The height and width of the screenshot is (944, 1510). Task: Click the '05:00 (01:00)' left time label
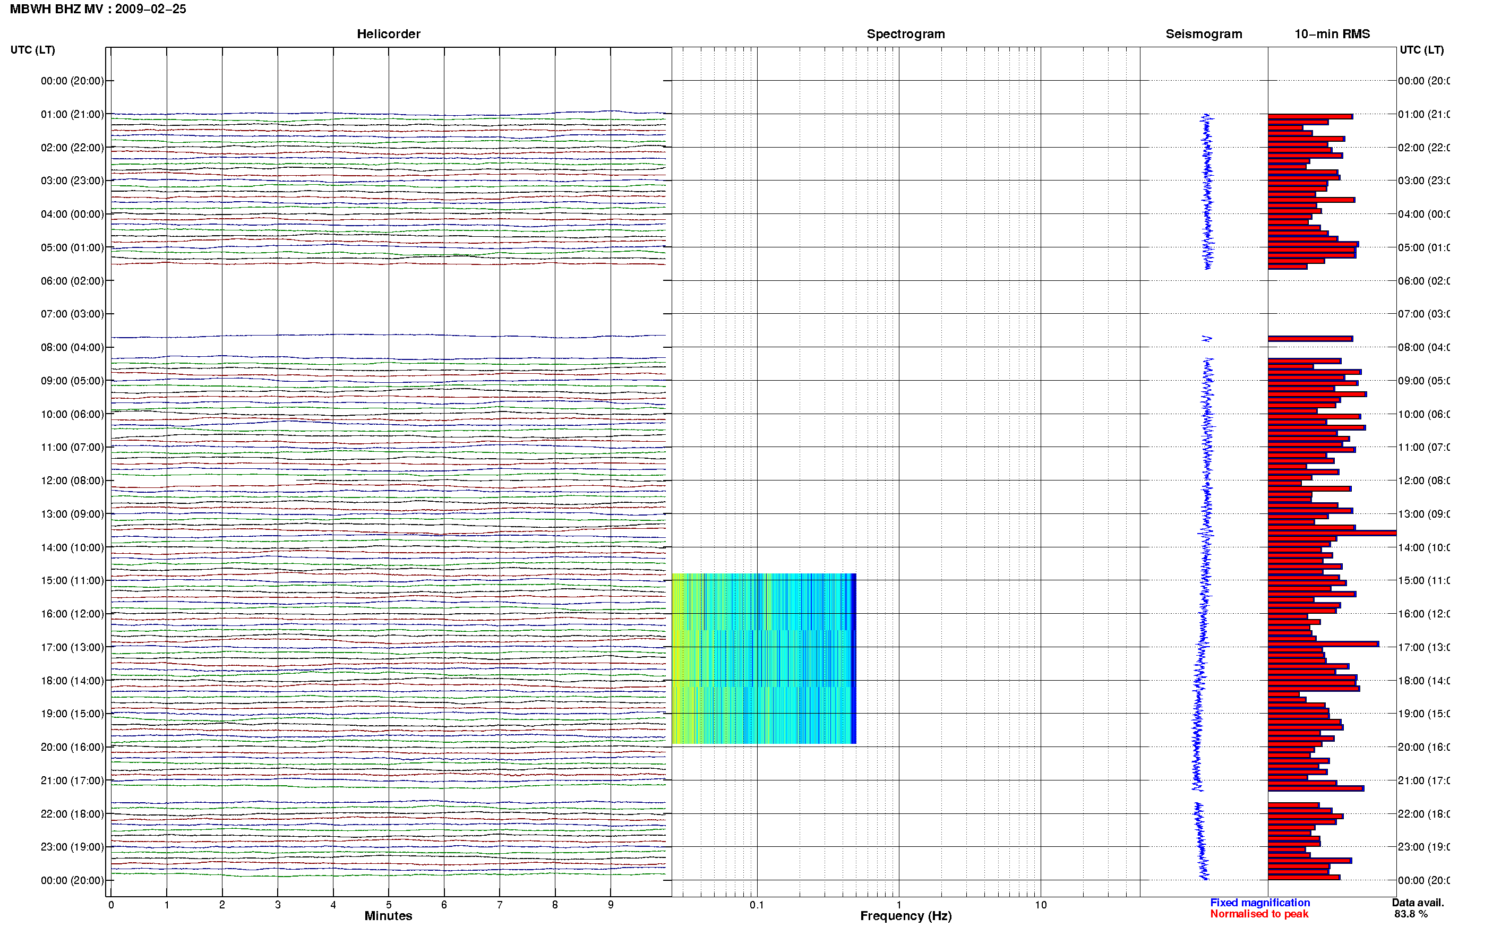tap(72, 248)
